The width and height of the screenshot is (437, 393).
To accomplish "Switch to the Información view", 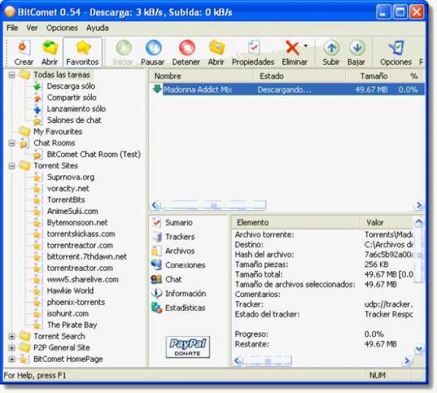I will click(x=179, y=294).
